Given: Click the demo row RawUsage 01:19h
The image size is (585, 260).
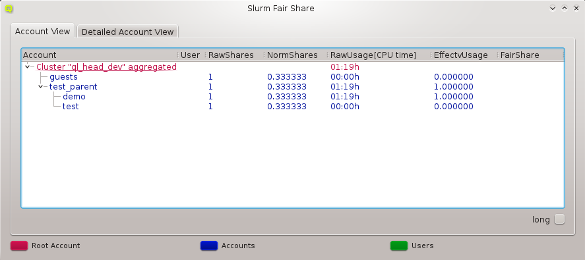Looking at the screenshot, I should [345, 97].
